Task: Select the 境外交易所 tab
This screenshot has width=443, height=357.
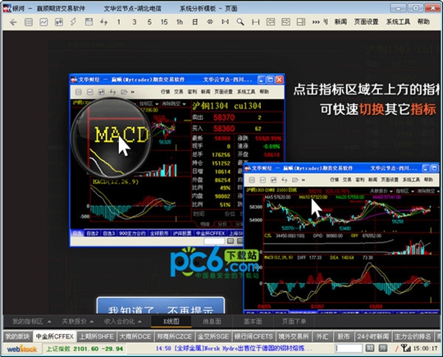Action: tap(294, 336)
